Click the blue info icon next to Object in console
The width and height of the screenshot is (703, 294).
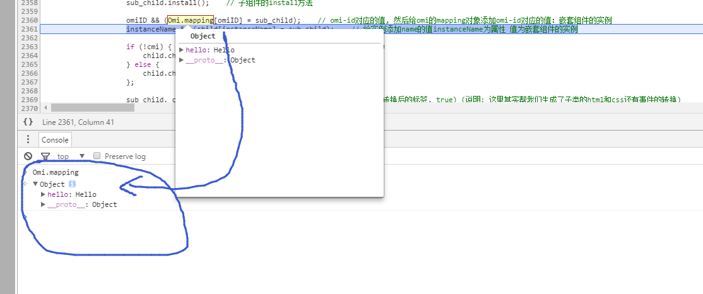point(72,184)
